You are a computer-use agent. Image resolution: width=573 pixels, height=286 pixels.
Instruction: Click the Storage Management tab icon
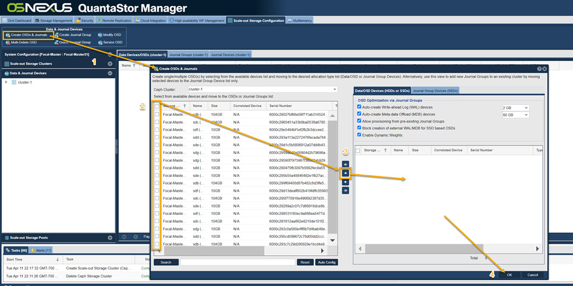(x=37, y=21)
